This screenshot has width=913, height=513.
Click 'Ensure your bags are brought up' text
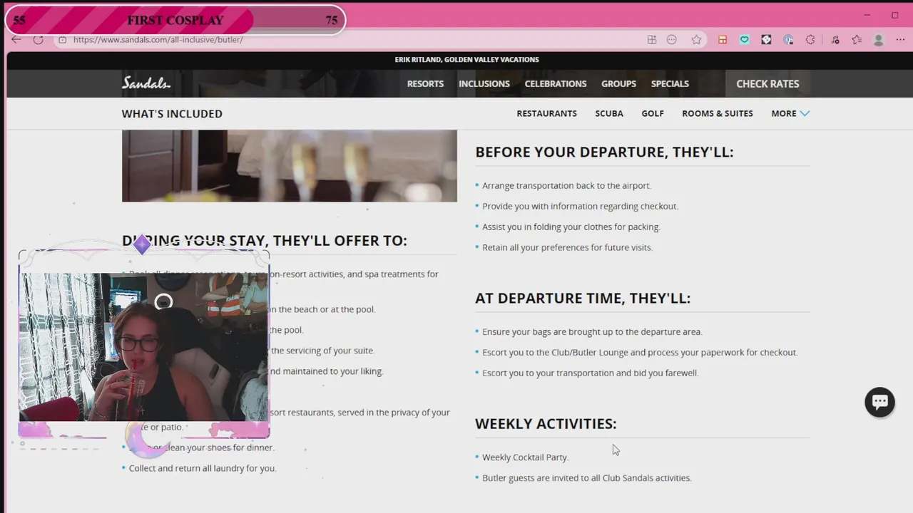pyautogui.click(x=592, y=331)
